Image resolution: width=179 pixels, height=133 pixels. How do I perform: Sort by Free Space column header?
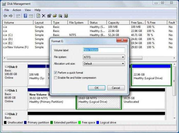(137, 22)
